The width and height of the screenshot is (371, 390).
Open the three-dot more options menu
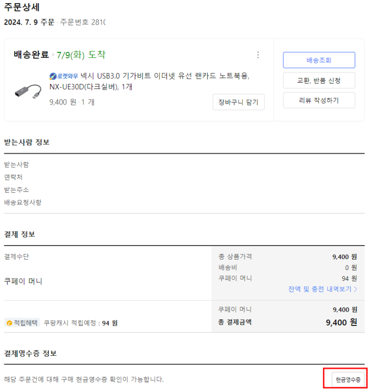coord(258,55)
